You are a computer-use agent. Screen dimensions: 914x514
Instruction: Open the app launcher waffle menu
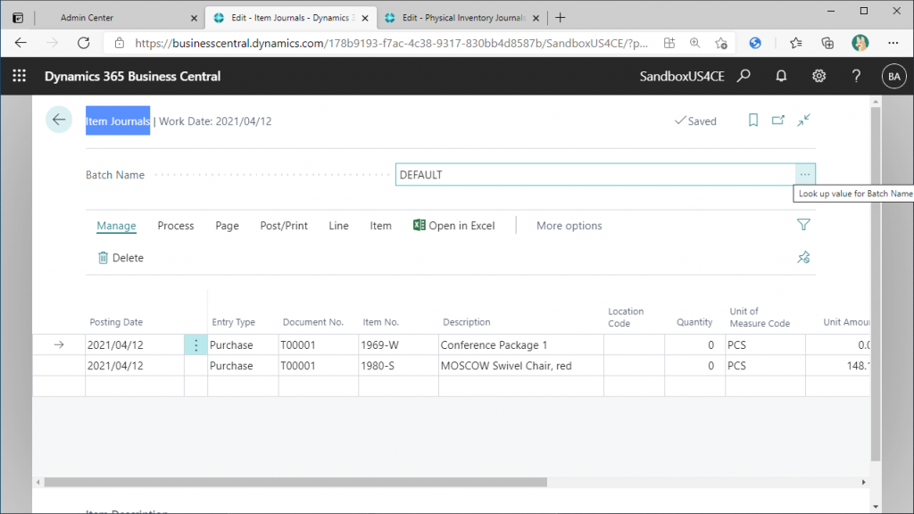[x=20, y=76]
